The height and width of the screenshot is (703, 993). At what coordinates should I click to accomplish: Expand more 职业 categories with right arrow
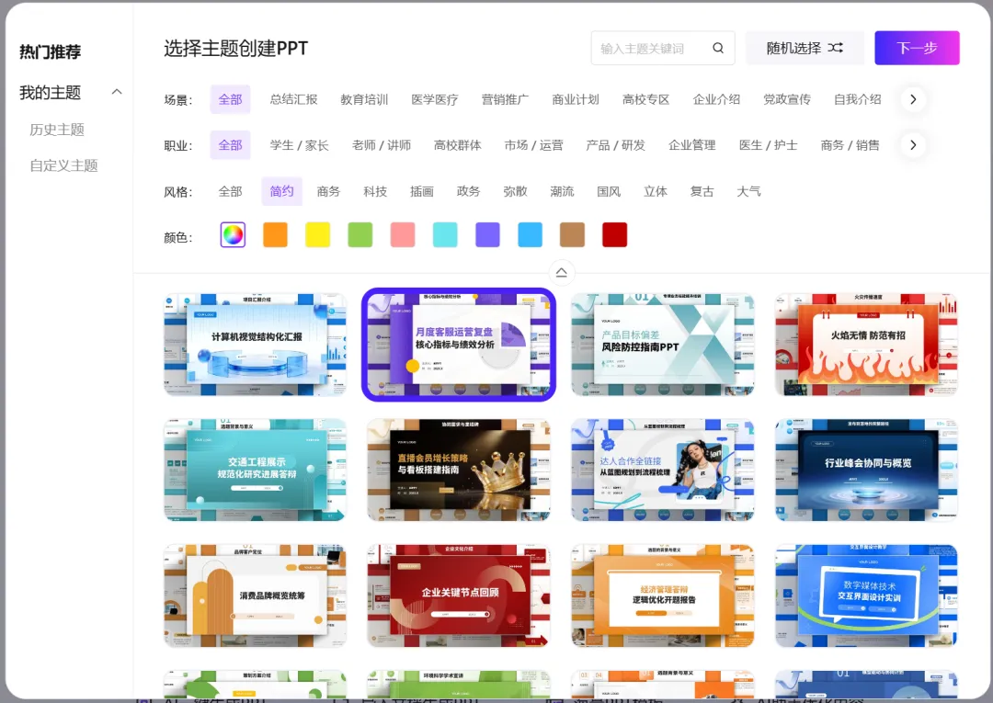tap(913, 145)
